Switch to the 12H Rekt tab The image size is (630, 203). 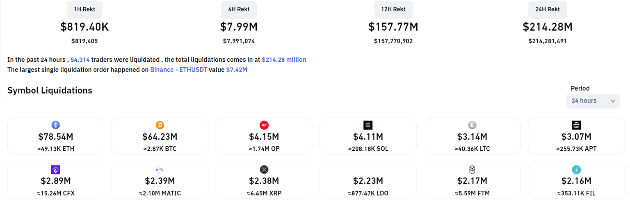tap(393, 9)
